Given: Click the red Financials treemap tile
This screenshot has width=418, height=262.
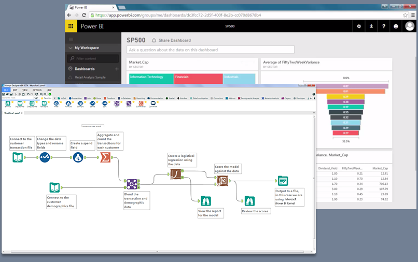Looking at the screenshot, I should [198, 79].
